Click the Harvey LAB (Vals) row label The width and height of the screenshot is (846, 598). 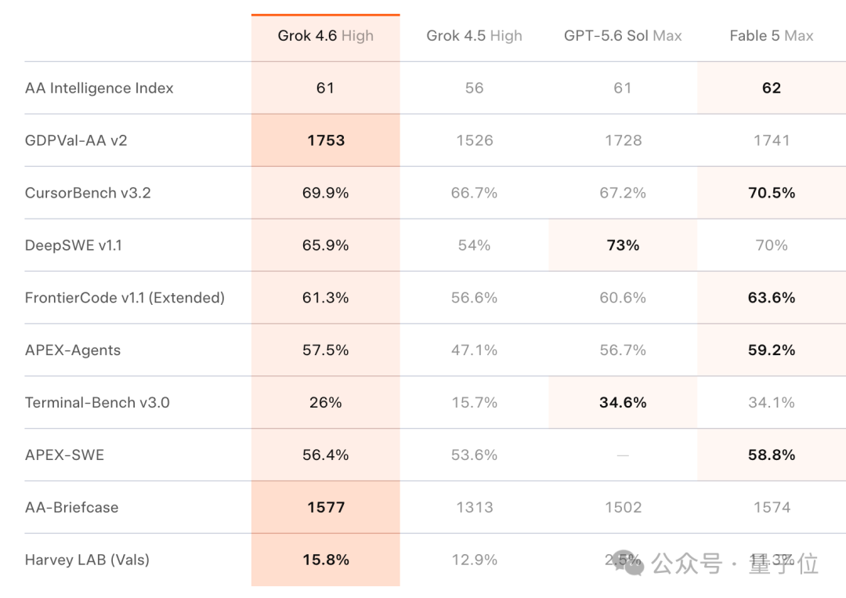click(x=88, y=560)
